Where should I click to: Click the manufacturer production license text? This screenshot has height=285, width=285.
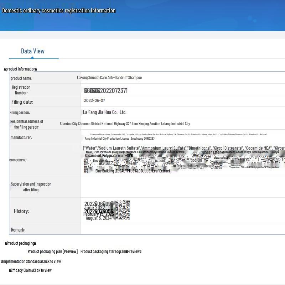point(120,138)
